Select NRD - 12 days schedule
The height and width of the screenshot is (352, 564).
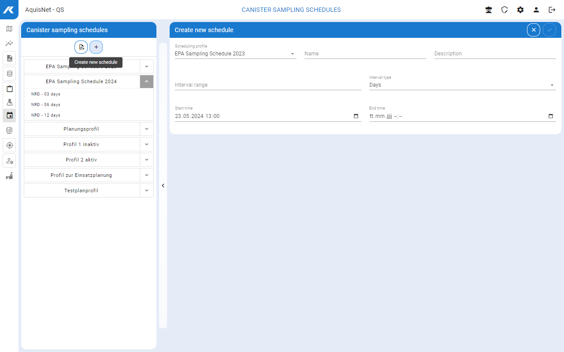click(46, 115)
